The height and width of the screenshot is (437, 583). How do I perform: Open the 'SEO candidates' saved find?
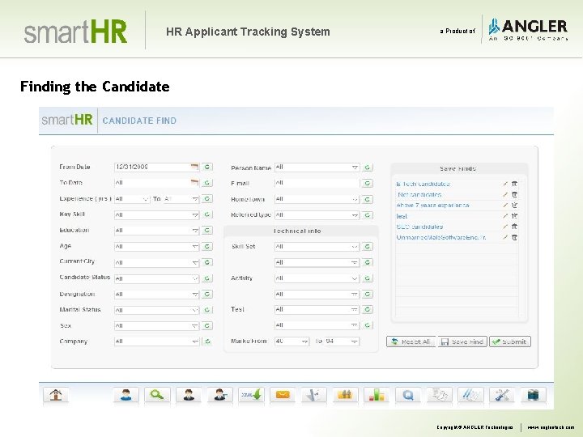point(419,227)
